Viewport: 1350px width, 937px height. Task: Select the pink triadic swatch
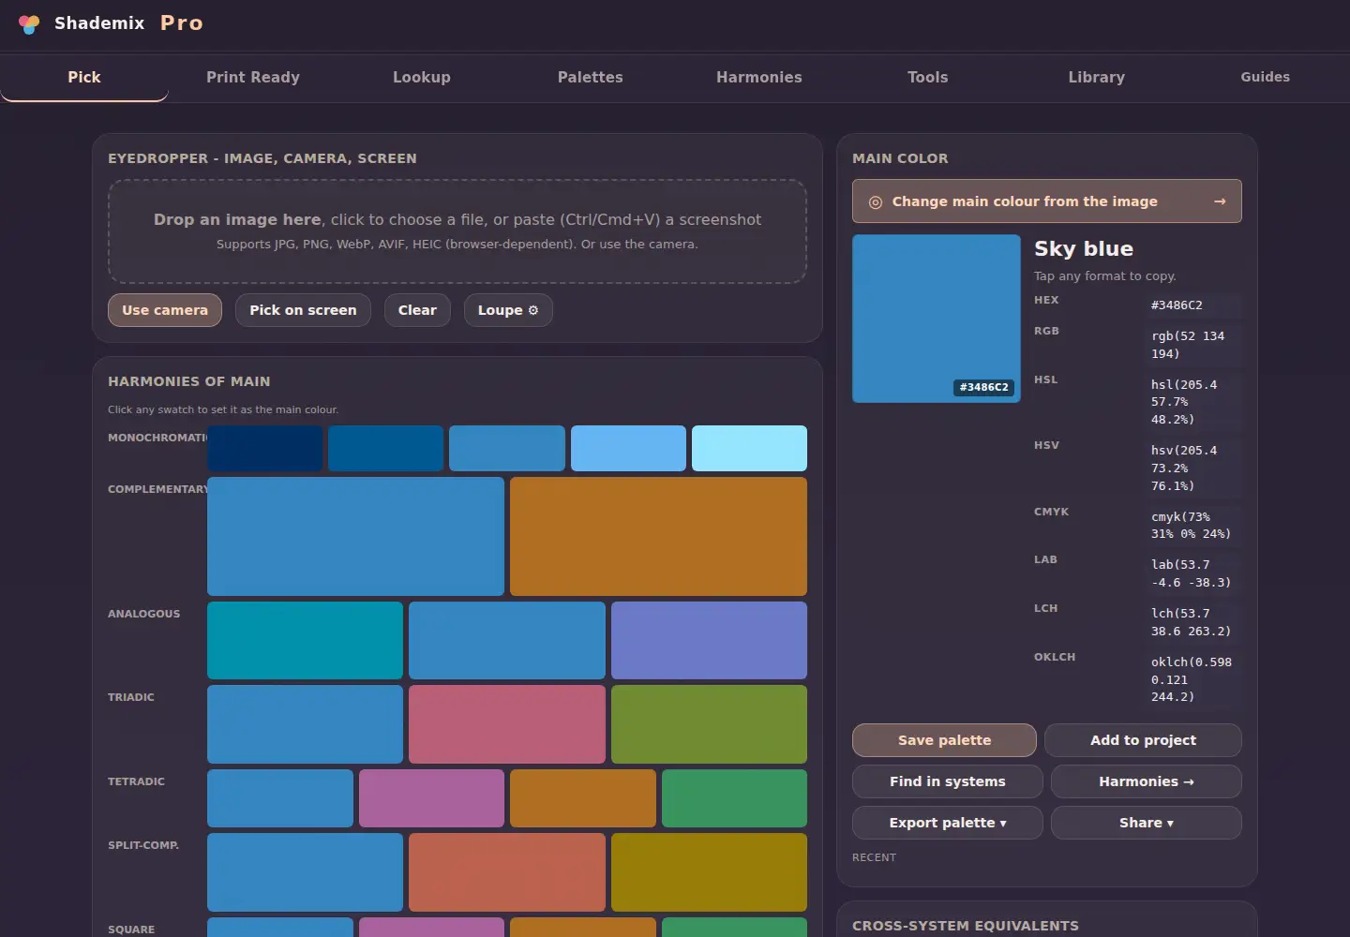tap(507, 724)
